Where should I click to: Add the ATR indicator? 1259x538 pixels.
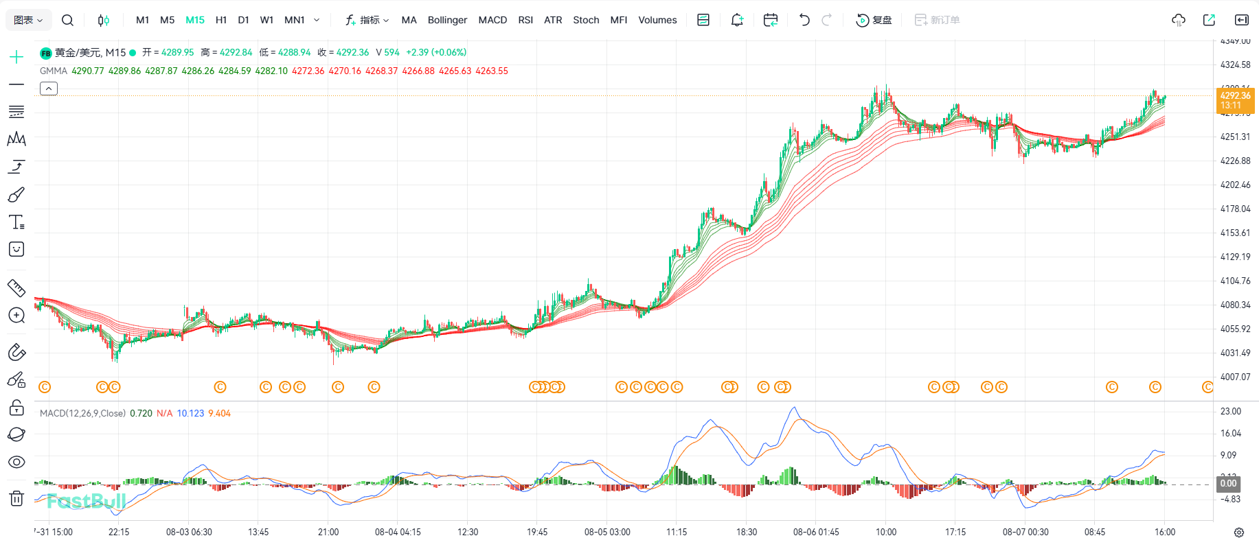click(x=553, y=20)
